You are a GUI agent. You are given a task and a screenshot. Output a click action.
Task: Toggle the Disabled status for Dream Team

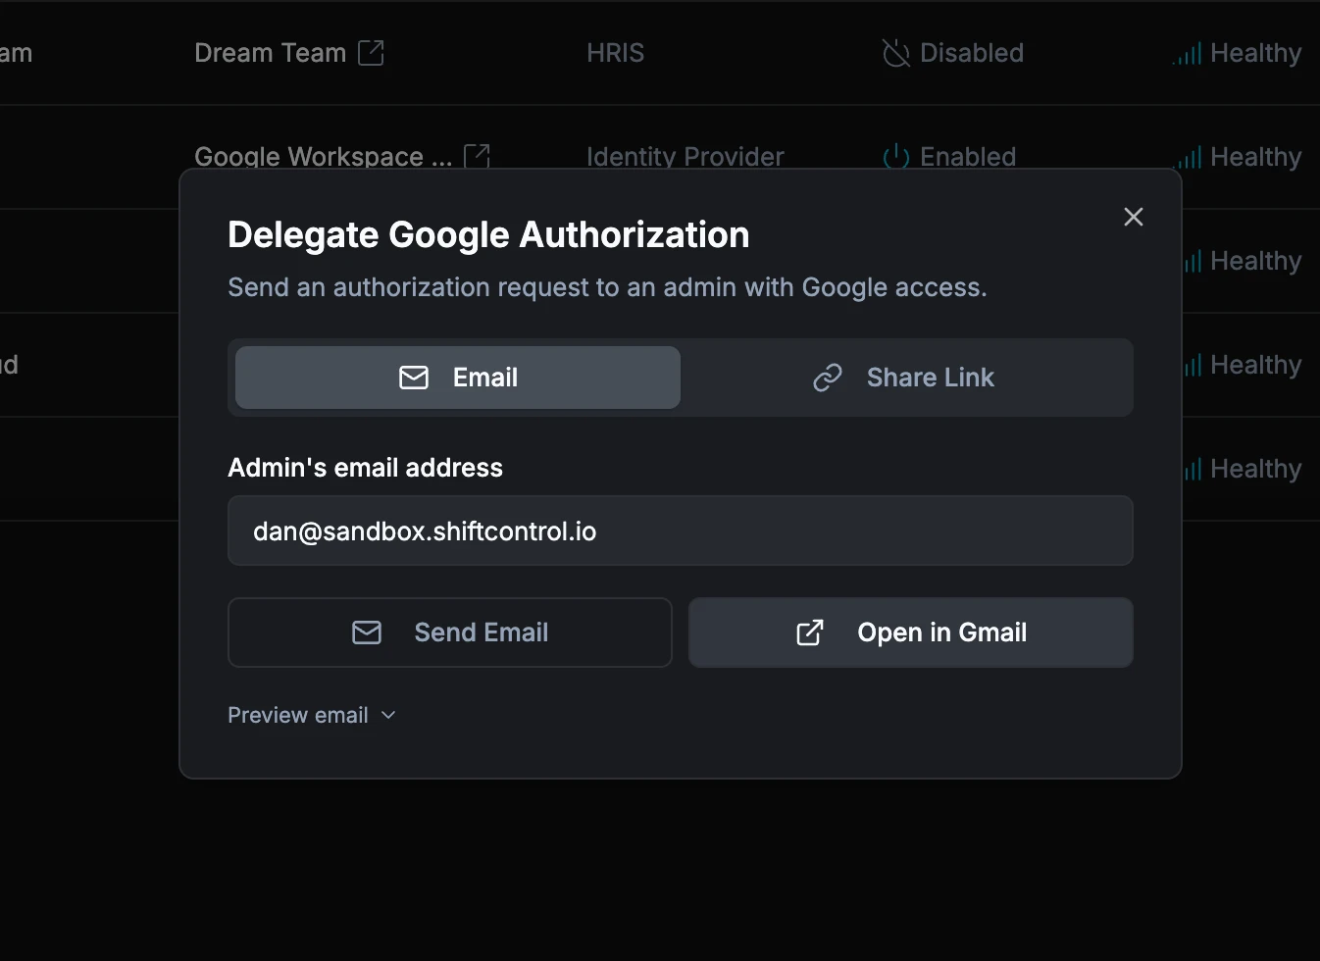(x=951, y=52)
